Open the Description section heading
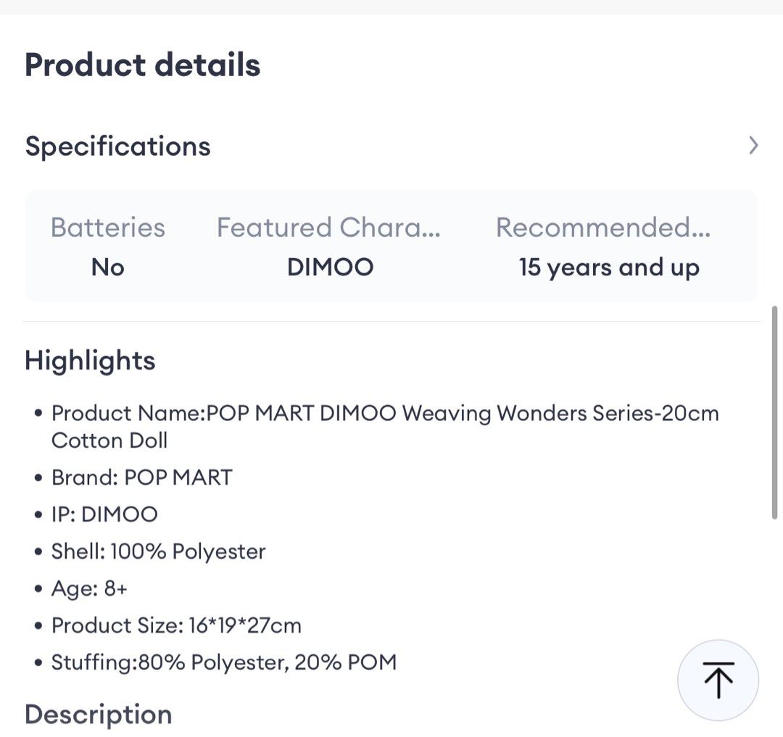783x737 pixels. pyautogui.click(x=99, y=715)
